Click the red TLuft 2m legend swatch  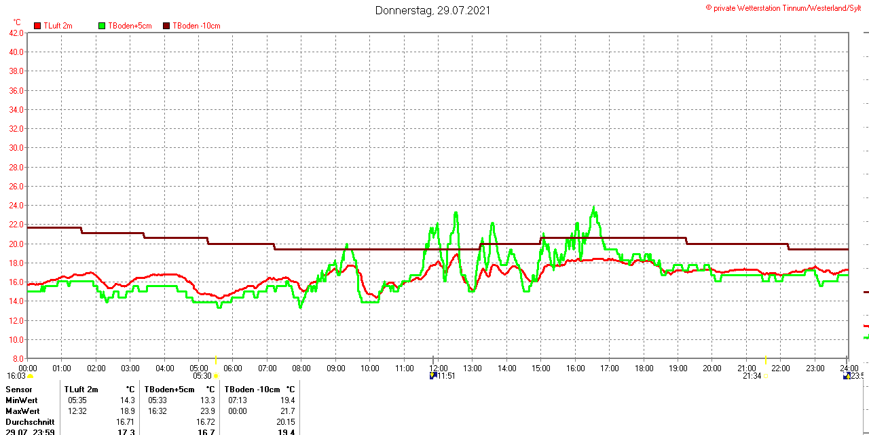coord(37,26)
